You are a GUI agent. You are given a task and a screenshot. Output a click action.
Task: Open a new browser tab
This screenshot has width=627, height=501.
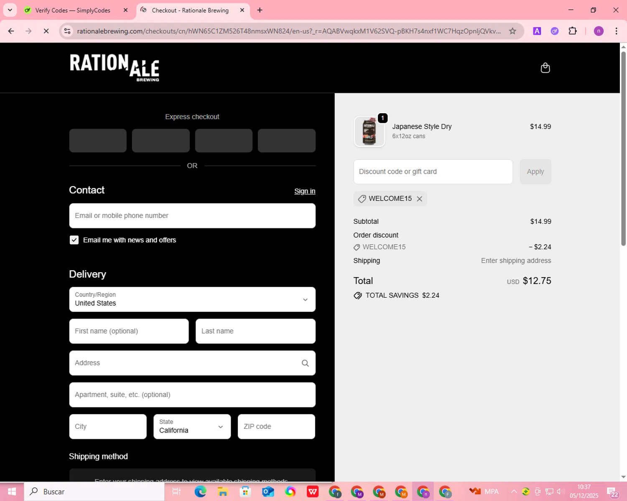[x=260, y=10]
